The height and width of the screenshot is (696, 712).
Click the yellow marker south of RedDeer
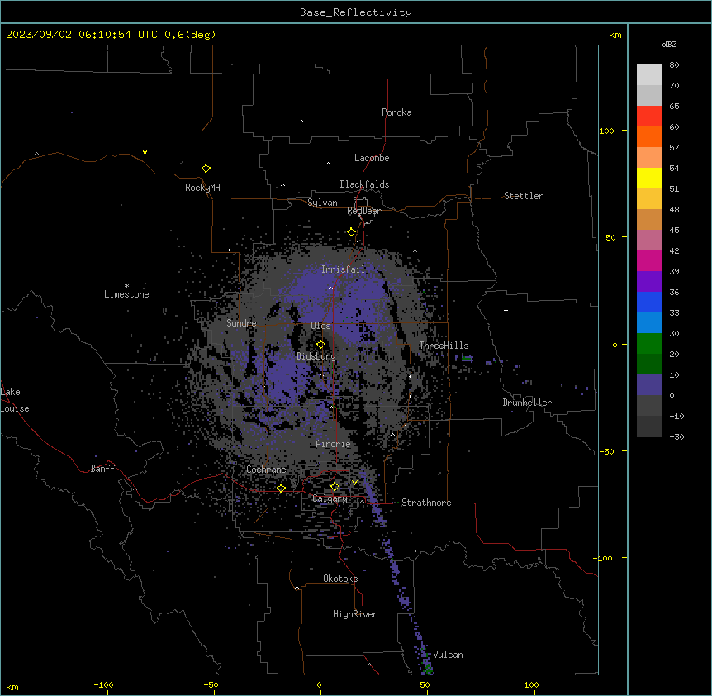[351, 232]
